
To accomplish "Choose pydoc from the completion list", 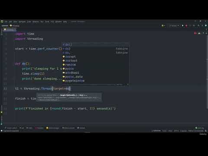I will [95, 69].
